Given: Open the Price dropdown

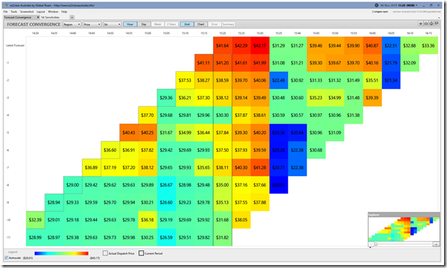Looking at the screenshot, I should 92,24.
